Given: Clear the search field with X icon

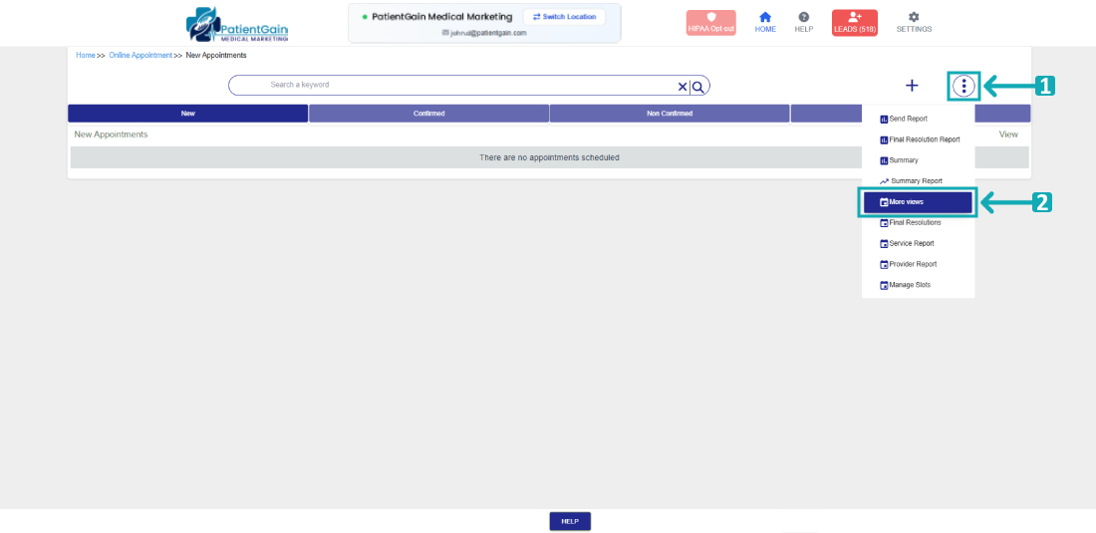Looking at the screenshot, I should pyautogui.click(x=683, y=87).
